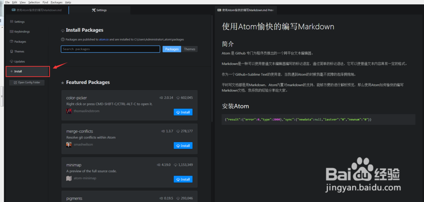
Task: Open the Find menu
Action: click(45, 2)
